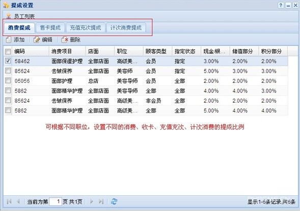Go to the next page using the arrow icon
The height and width of the screenshot is (211, 300).
click(92, 201)
